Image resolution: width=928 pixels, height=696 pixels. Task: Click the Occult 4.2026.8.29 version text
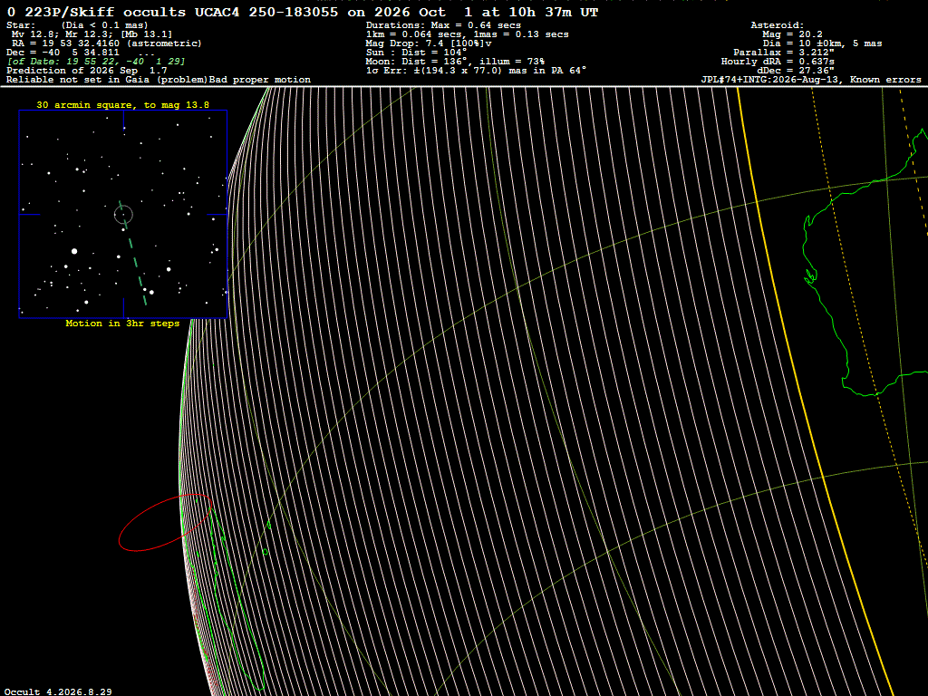[58, 691]
